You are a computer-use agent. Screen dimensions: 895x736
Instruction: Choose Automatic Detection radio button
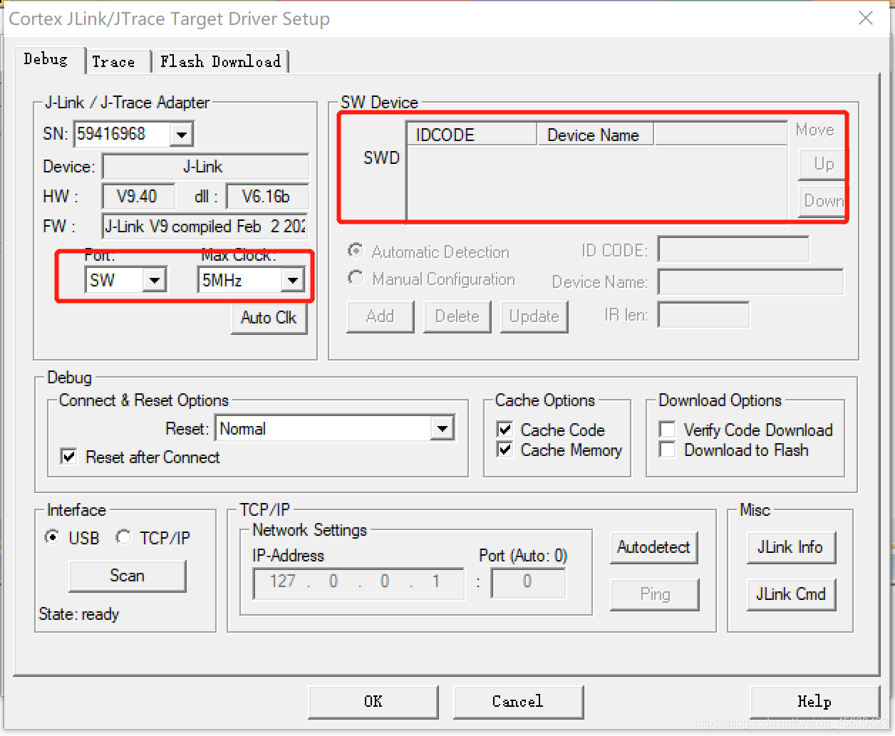tap(355, 251)
